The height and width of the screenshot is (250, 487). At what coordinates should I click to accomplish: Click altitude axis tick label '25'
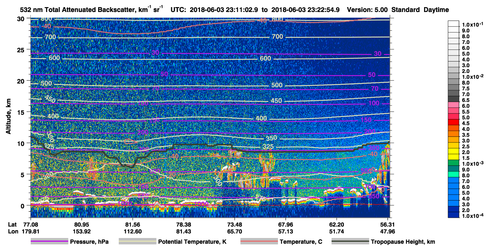(x=22, y=50)
